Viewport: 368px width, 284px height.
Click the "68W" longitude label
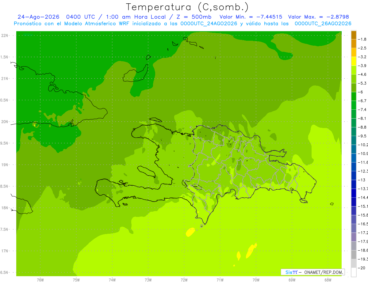(328, 280)
